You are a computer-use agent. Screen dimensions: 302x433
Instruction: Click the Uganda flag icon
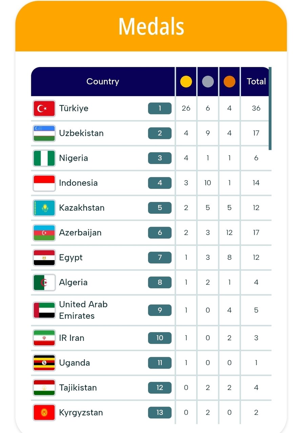coord(44,363)
